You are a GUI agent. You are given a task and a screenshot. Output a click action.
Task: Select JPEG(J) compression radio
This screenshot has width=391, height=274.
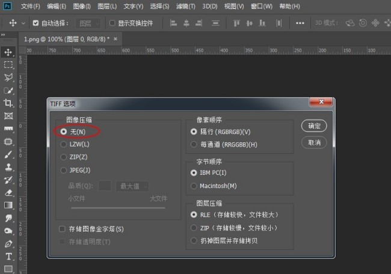pyautogui.click(x=64, y=170)
